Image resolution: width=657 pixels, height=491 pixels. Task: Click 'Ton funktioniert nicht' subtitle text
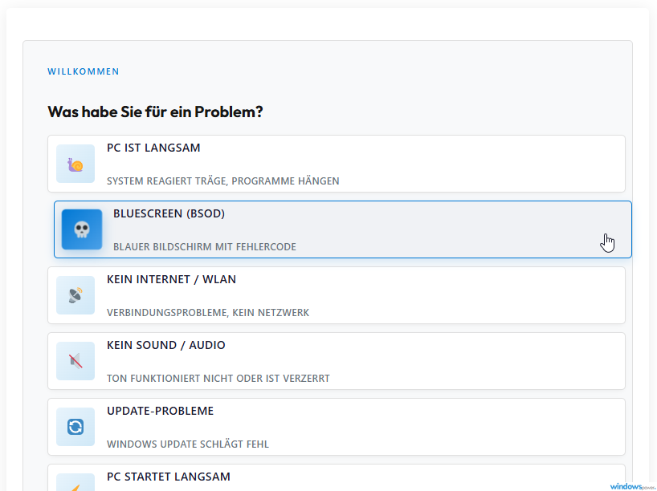pyautogui.click(x=218, y=379)
